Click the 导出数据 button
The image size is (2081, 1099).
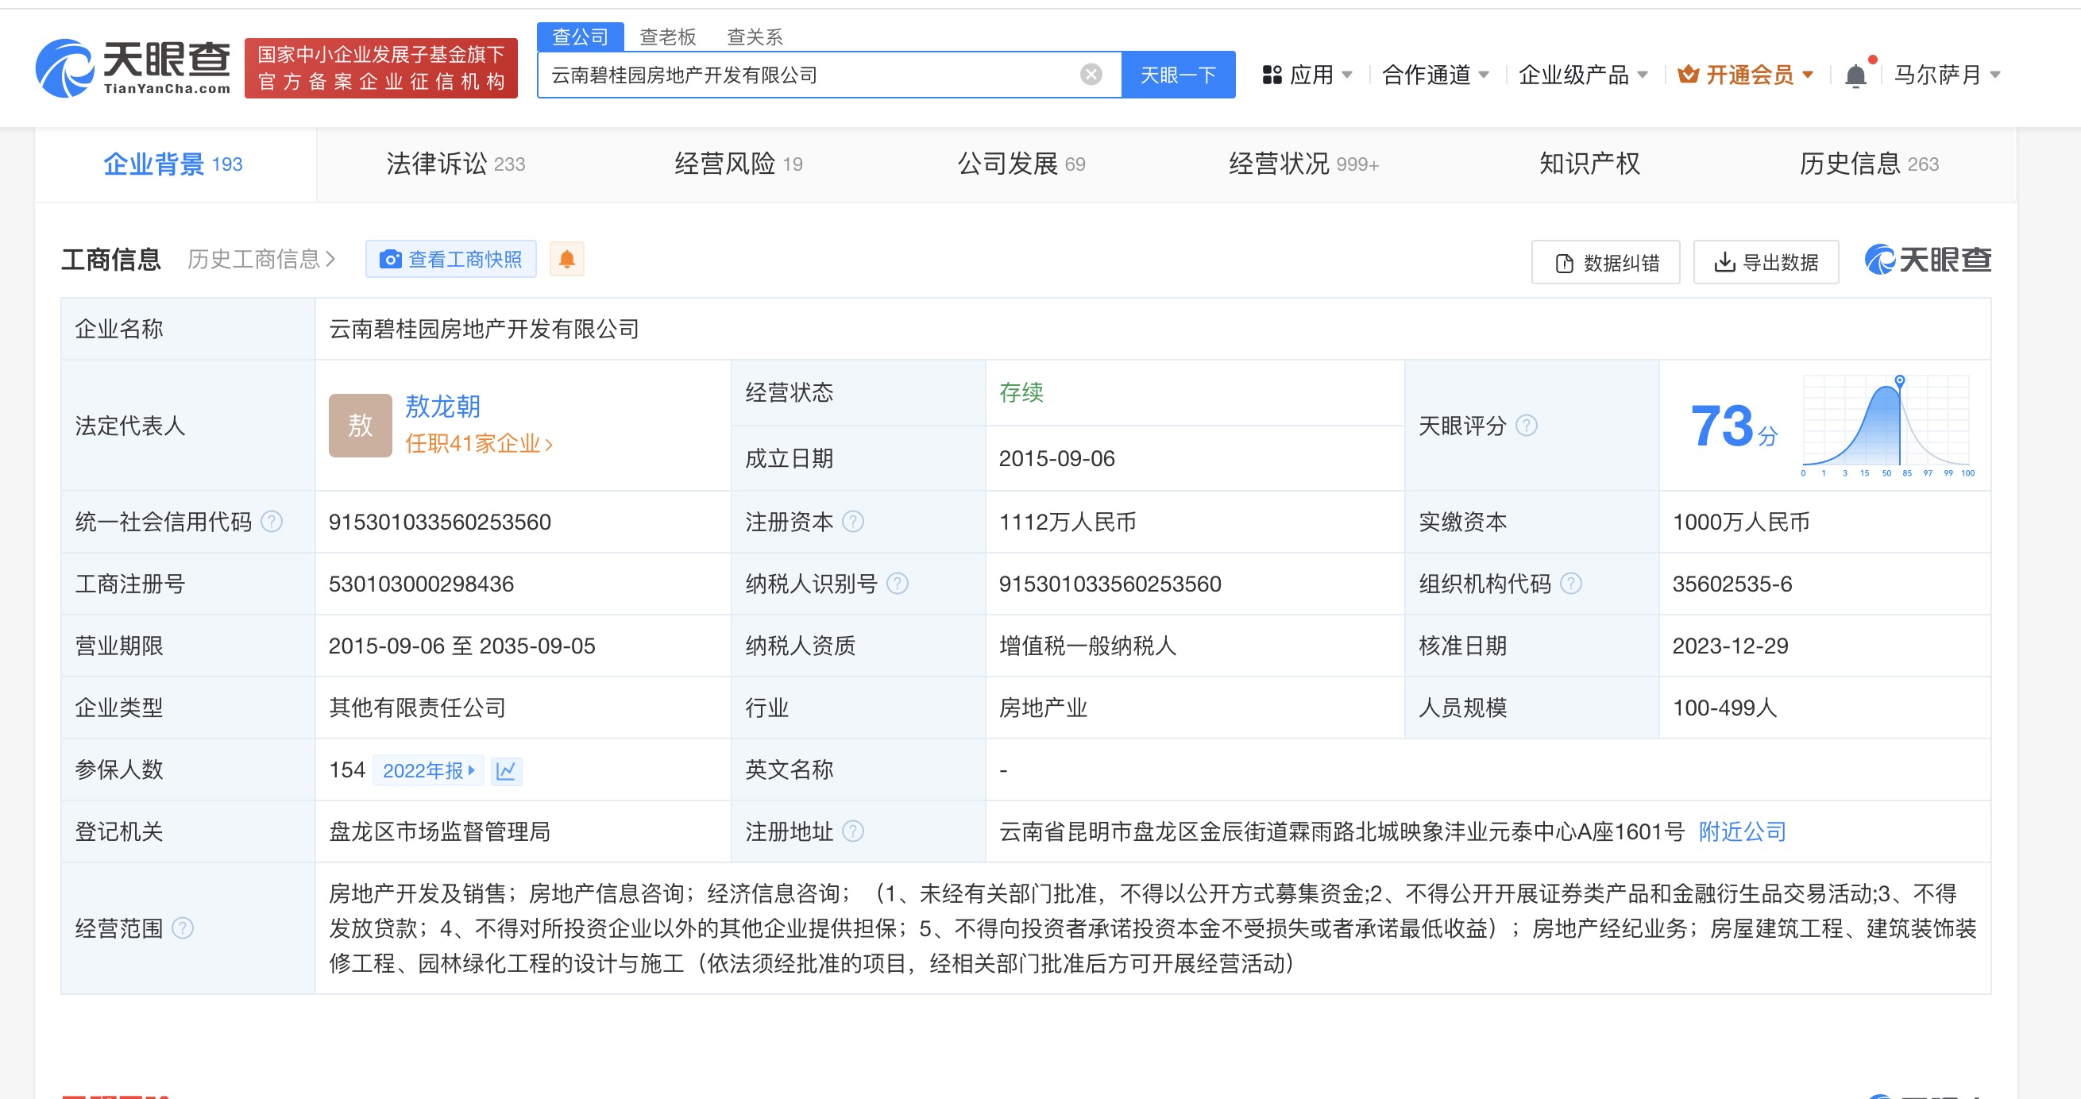(1766, 262)
